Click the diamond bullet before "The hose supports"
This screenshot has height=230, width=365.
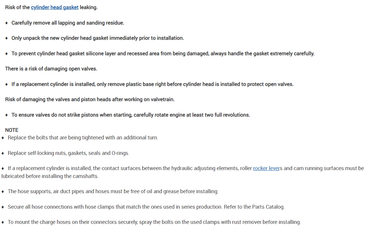click(3, 192)
